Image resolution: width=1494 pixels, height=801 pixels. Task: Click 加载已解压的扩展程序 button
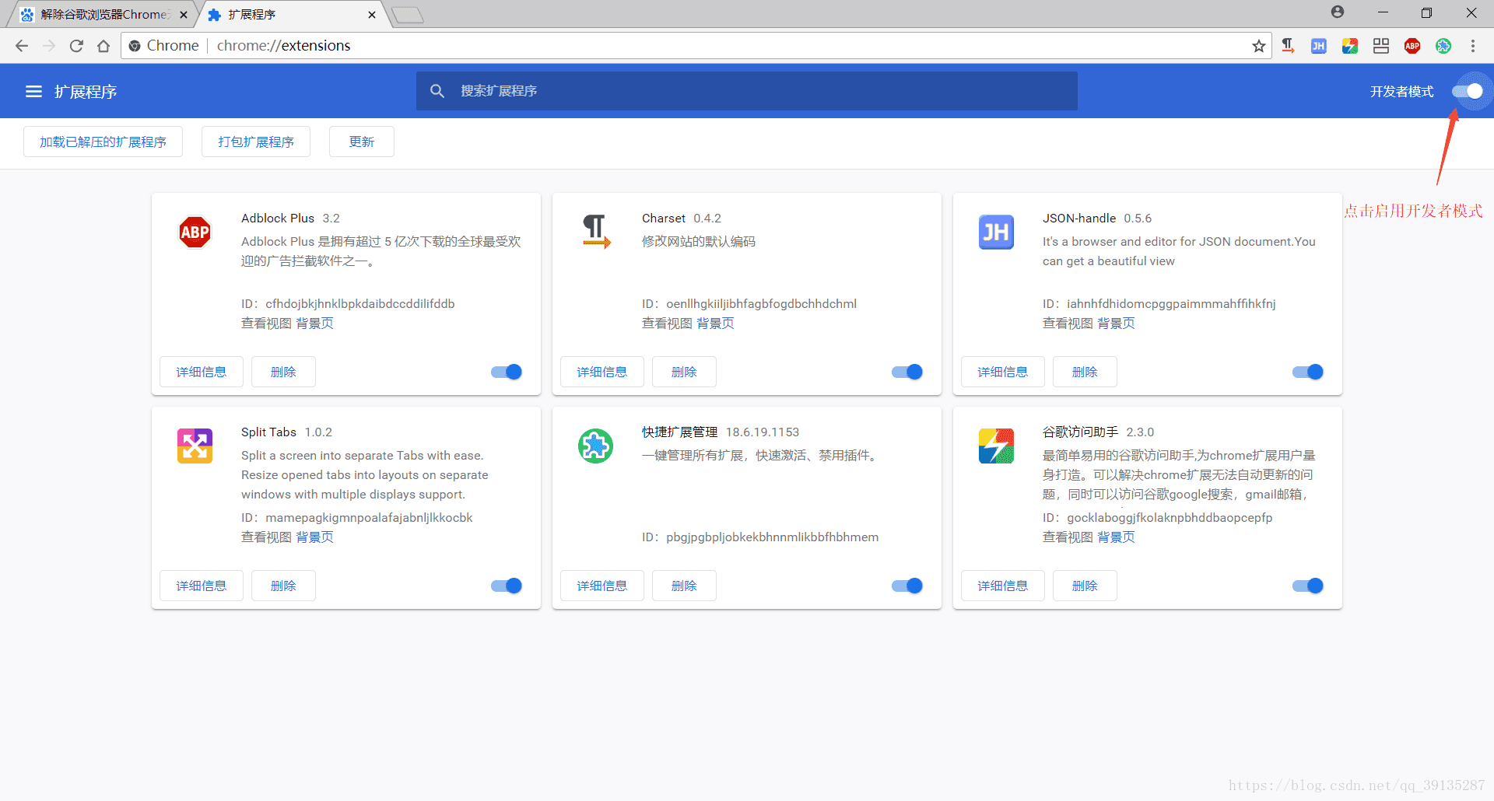coord(103,142)
